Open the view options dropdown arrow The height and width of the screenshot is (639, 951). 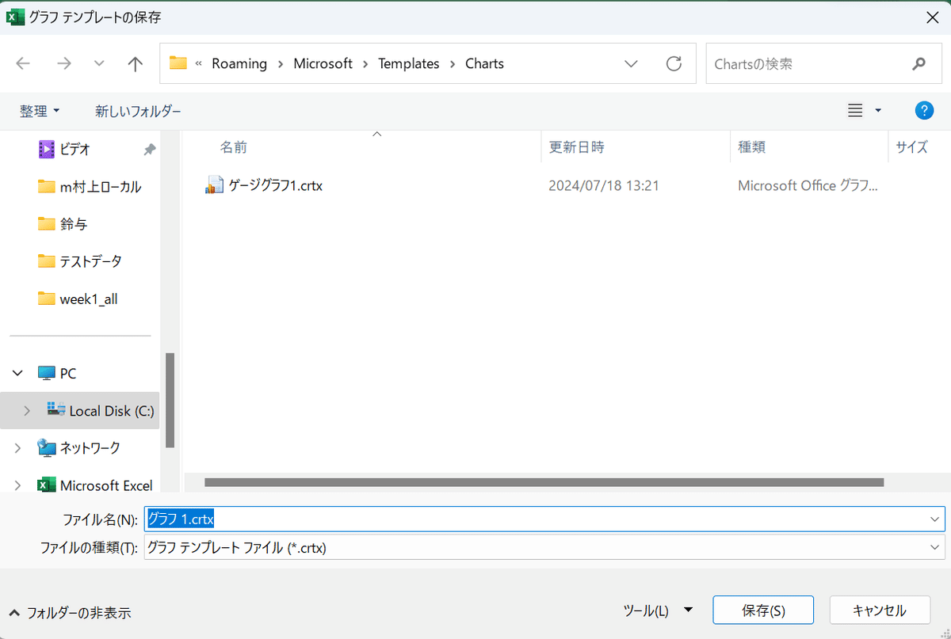click(878, 112)
